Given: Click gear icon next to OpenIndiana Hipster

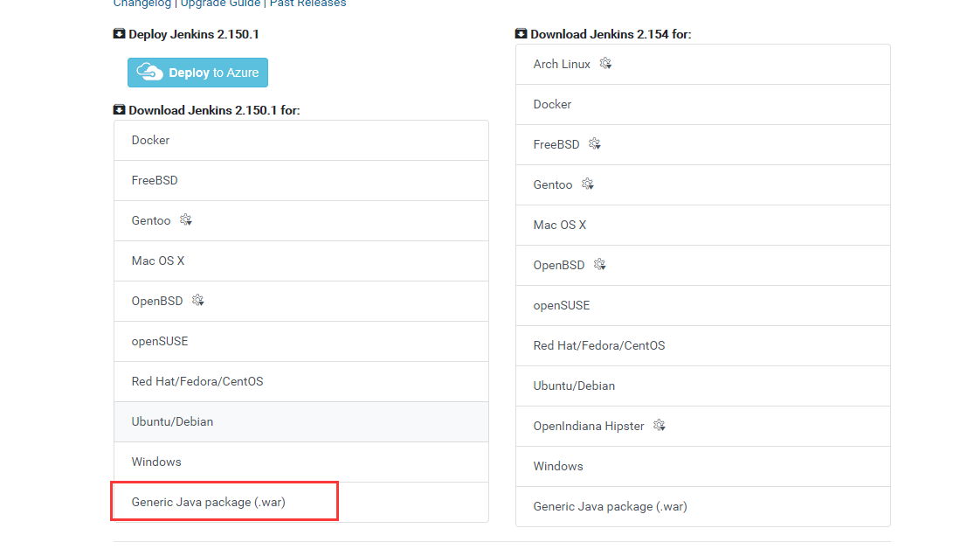Looking at the screenshot, I should [660, 426].
